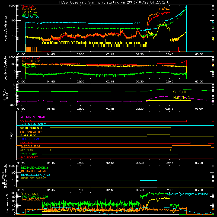Screen dimensions: 217x217
Task: Select the yellow 12-25 keV legend entry
Action: [x=30, y=12]
